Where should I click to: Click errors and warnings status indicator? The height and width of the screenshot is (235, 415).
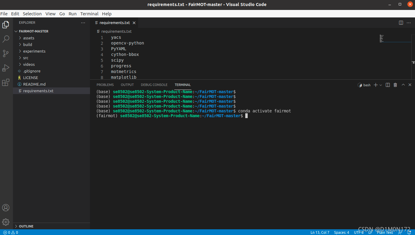11,232
